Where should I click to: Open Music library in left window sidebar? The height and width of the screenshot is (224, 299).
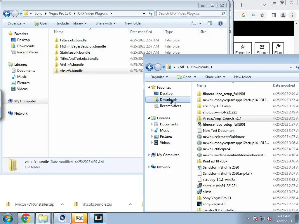click(x=22, y=77)
